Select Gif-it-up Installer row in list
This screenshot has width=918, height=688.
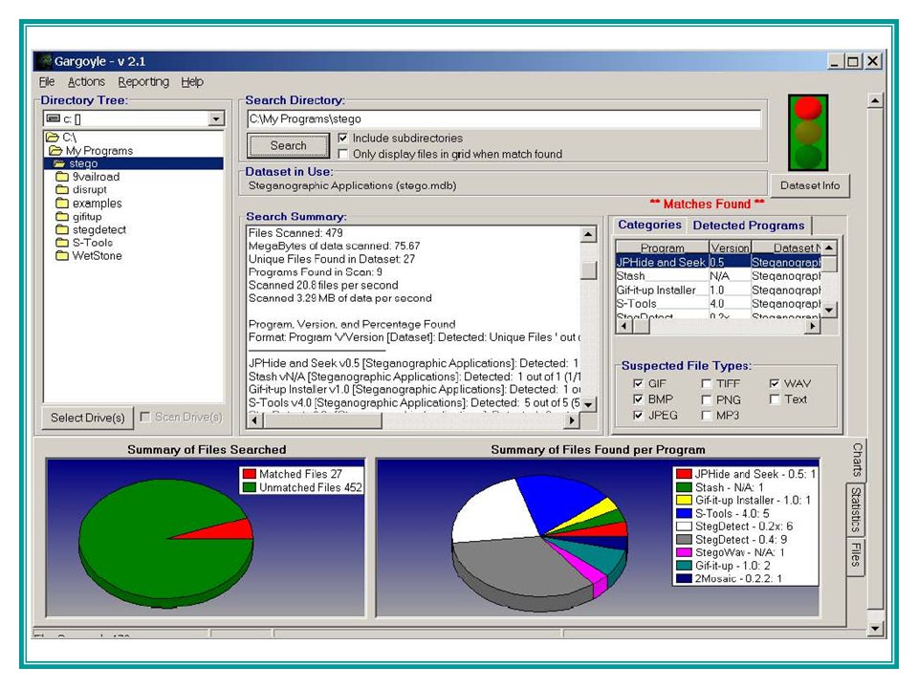click(x=718, y=290)
